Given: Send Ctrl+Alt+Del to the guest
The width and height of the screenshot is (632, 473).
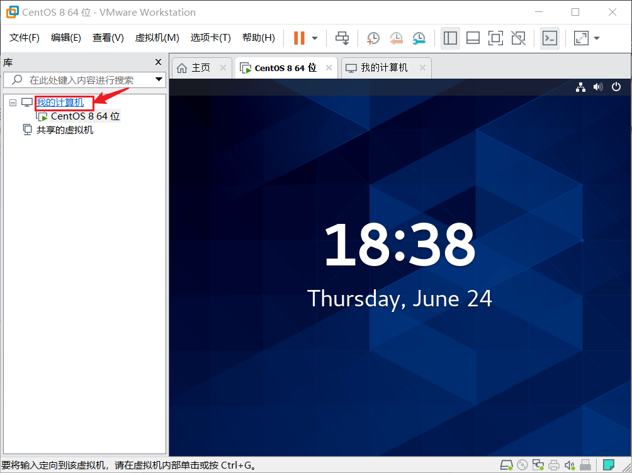Looking at the screenshot, I should click(342, 38).
